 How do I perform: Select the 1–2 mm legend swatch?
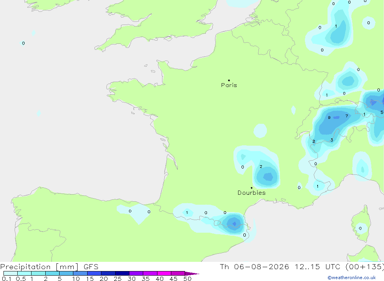(x=38, y=273)
